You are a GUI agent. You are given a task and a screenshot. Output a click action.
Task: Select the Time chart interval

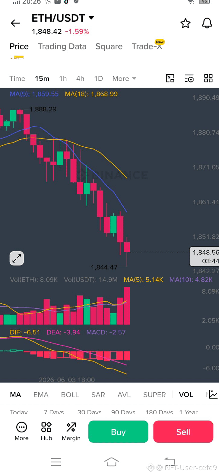pyautogui.click(x=17, y=78)
